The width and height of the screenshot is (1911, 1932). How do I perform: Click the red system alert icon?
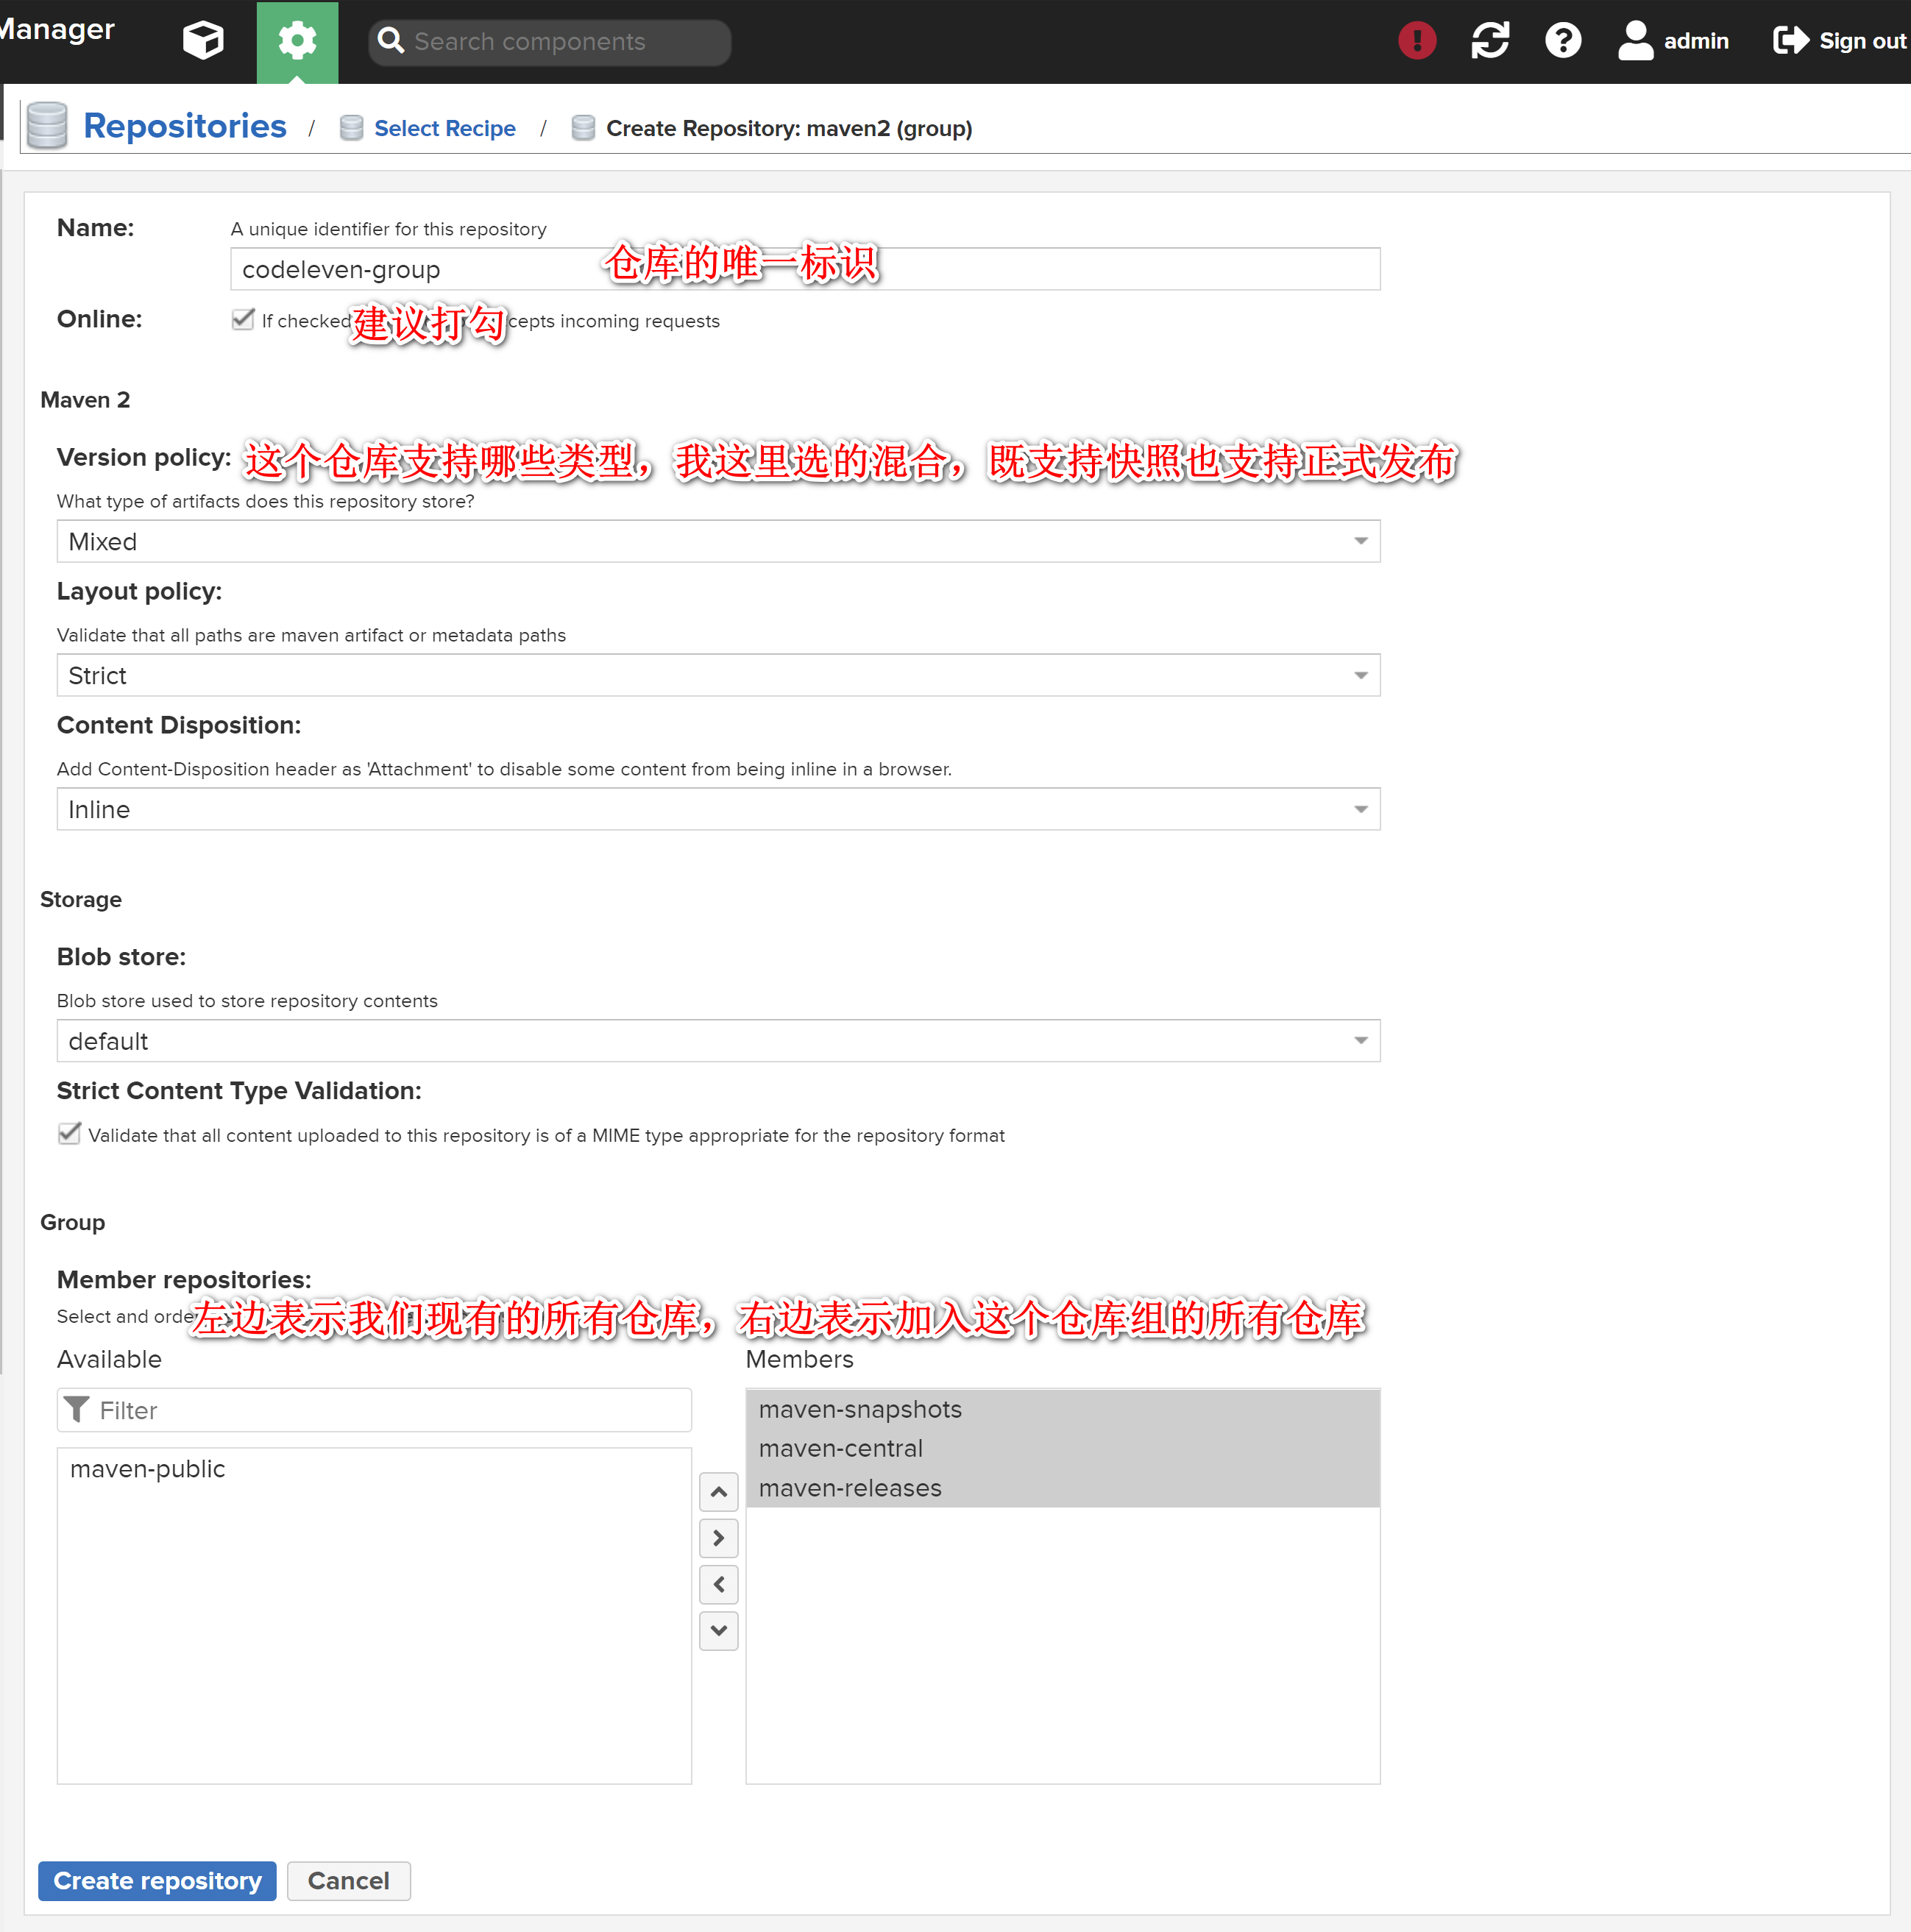(1416, 41)
